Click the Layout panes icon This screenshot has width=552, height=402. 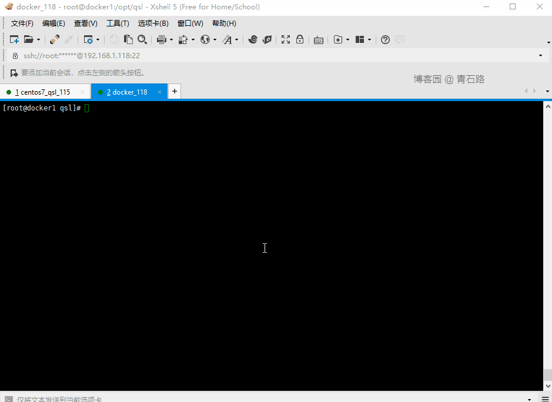coord(359,39)
